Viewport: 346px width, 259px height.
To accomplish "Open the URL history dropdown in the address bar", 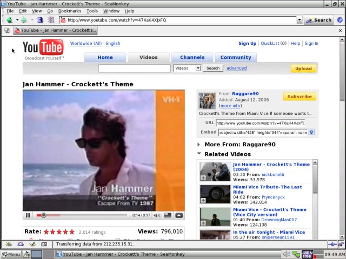I will [299, 20].
